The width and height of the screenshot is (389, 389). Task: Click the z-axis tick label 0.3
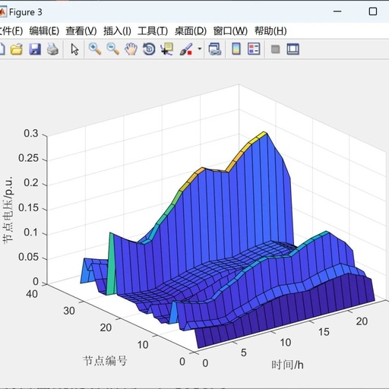pos(31,134)
